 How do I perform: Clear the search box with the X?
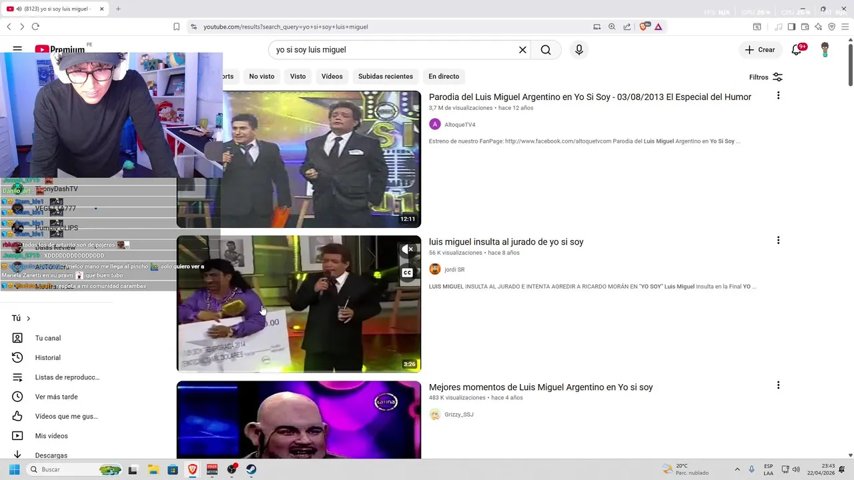pyautogui.click(x=522, y=50)
